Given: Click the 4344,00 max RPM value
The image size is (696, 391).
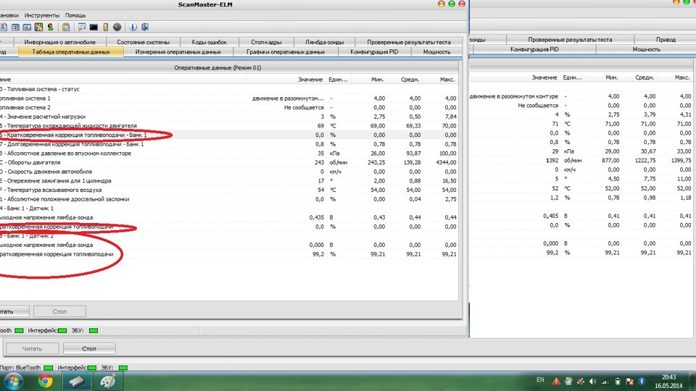Looking at the screenshot, I should point(444,162).
